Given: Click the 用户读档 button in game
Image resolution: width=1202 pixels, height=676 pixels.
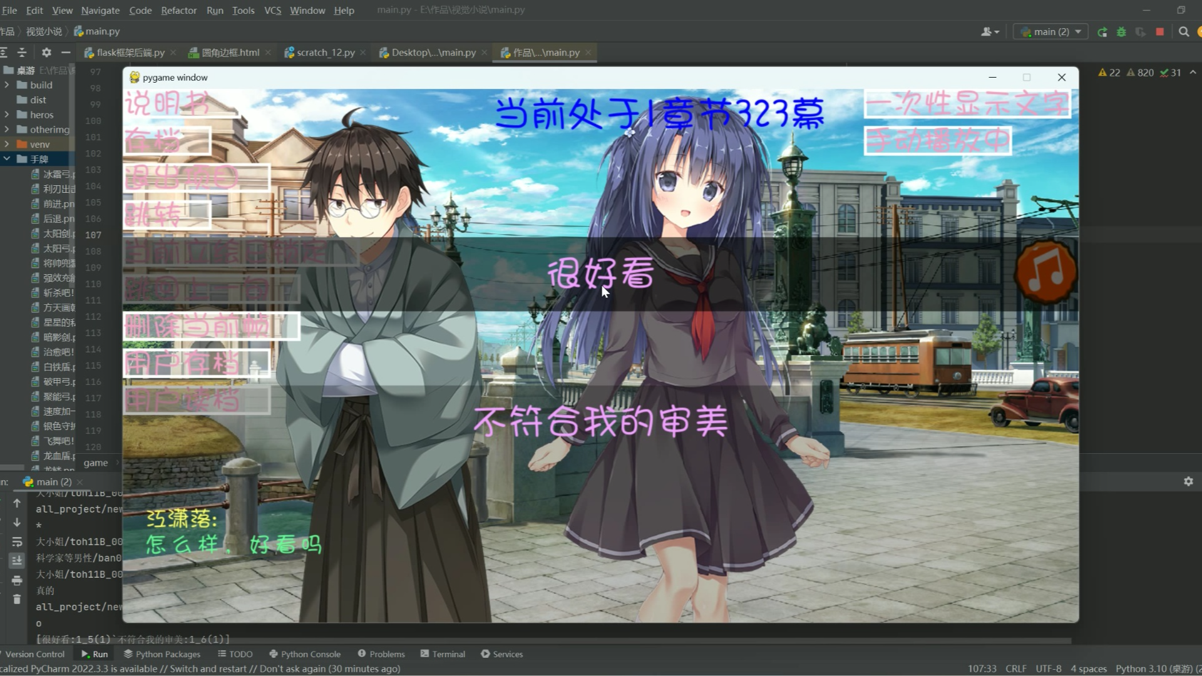Looking at the screenshot, I should 197,400.
